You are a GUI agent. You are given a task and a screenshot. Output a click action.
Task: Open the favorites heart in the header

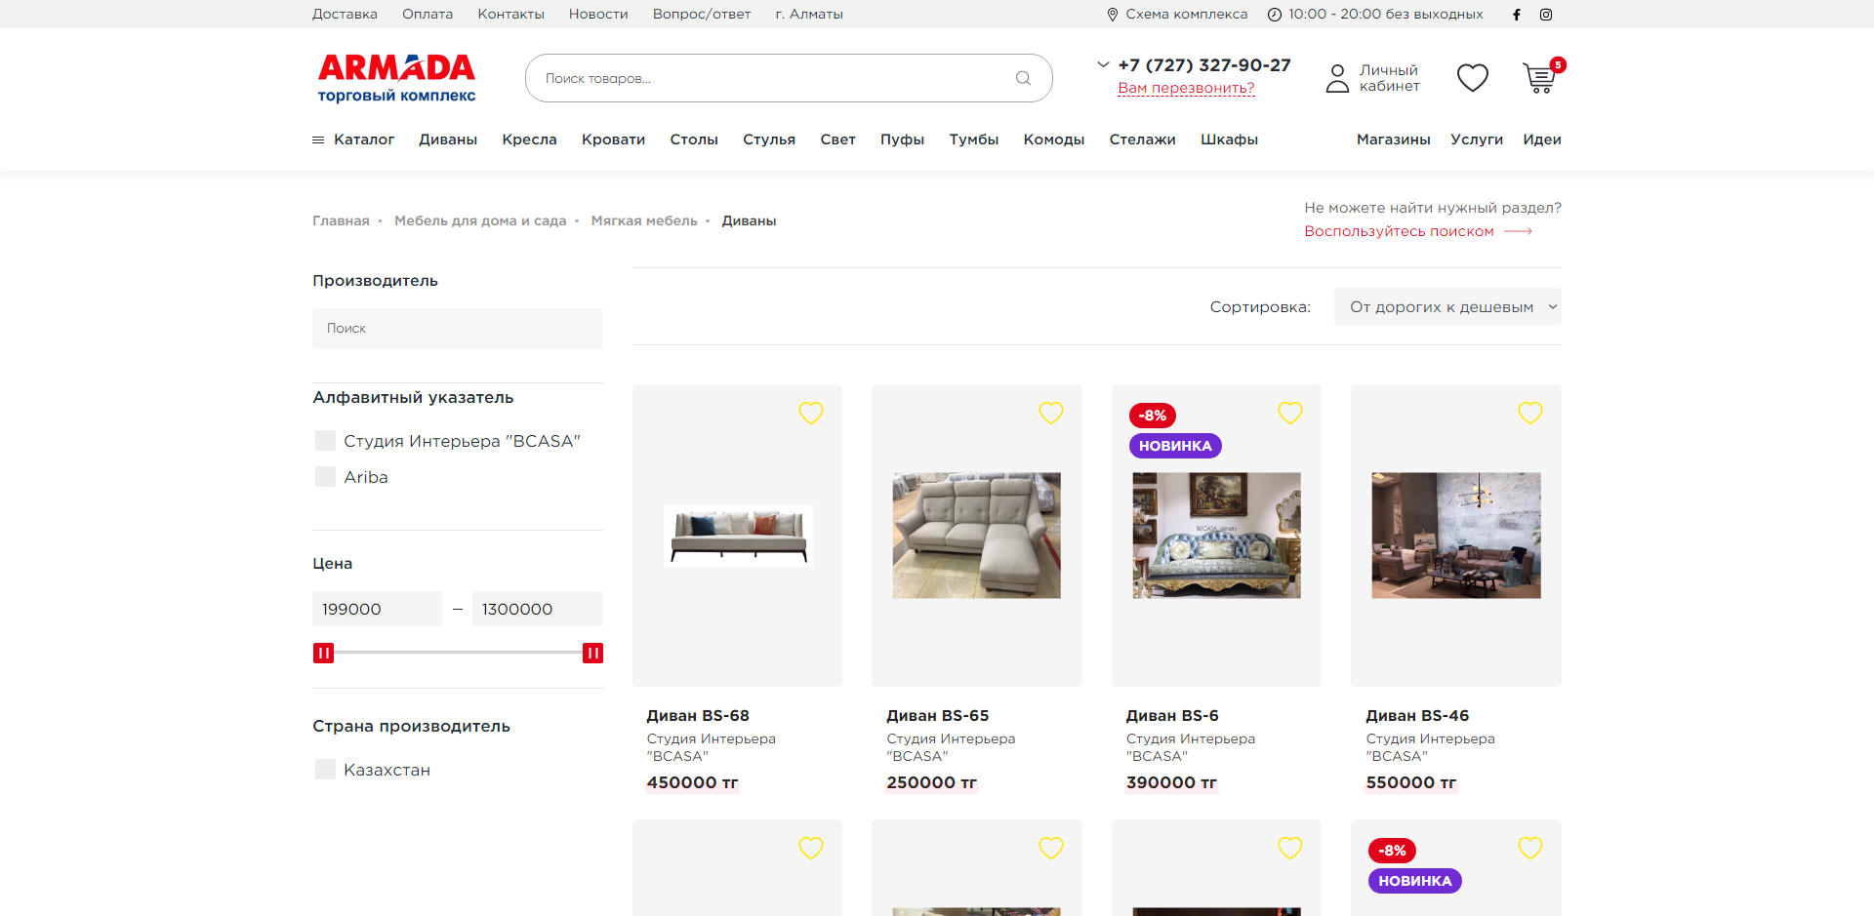pyautogui.click(x=1472, y=78)
